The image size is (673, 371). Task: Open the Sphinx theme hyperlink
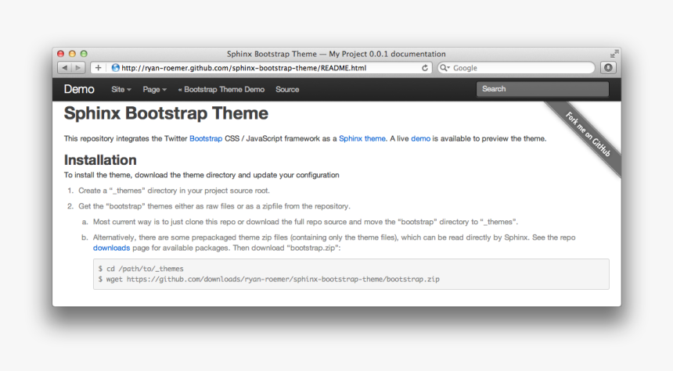362,139
